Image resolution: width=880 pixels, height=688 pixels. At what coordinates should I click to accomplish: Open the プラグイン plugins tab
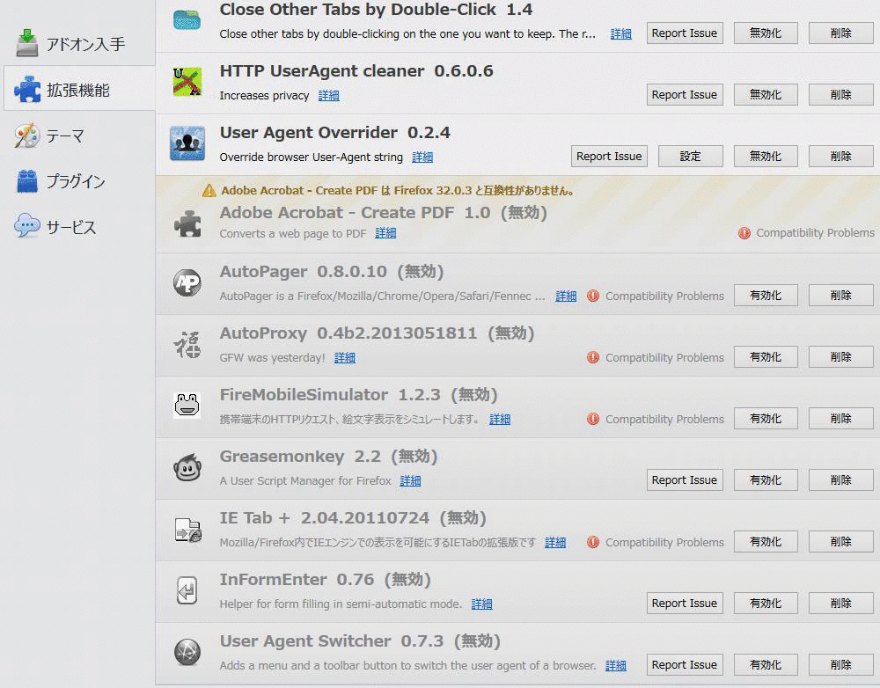pos(75,181)
